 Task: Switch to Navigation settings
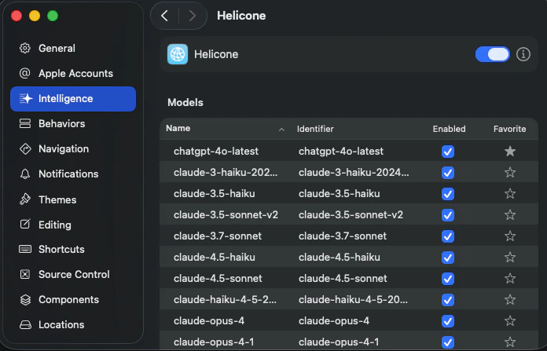point(73,149)
